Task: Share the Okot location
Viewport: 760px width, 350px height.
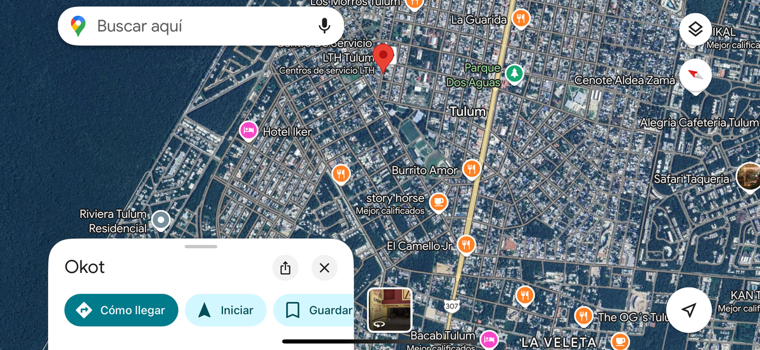Action: coord(285,268)
